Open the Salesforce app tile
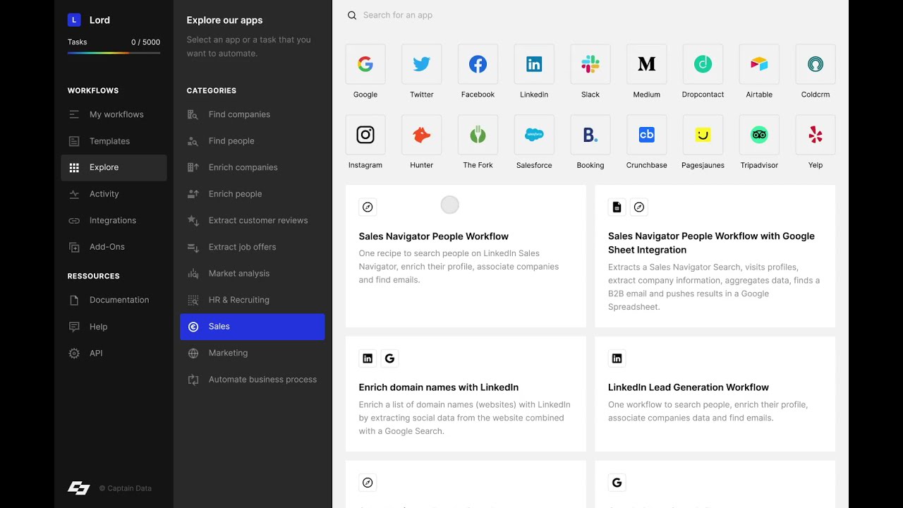 pos(534,135)
